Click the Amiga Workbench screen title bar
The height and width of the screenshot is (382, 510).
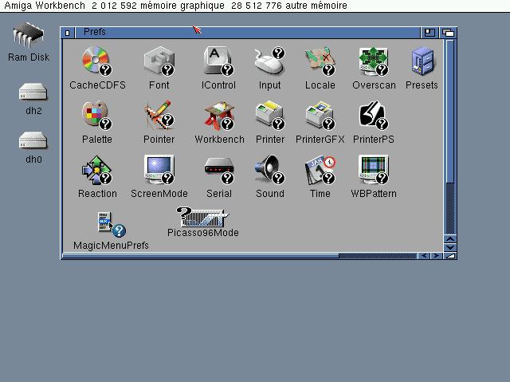[255, 6]
